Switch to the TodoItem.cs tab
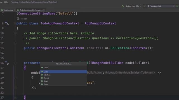The height and width of the screenshot is (100, 179). [x=8, y=10]
